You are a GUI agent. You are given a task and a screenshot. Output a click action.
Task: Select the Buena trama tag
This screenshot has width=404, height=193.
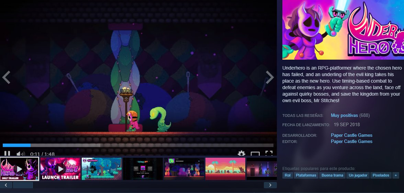(333, 175)
